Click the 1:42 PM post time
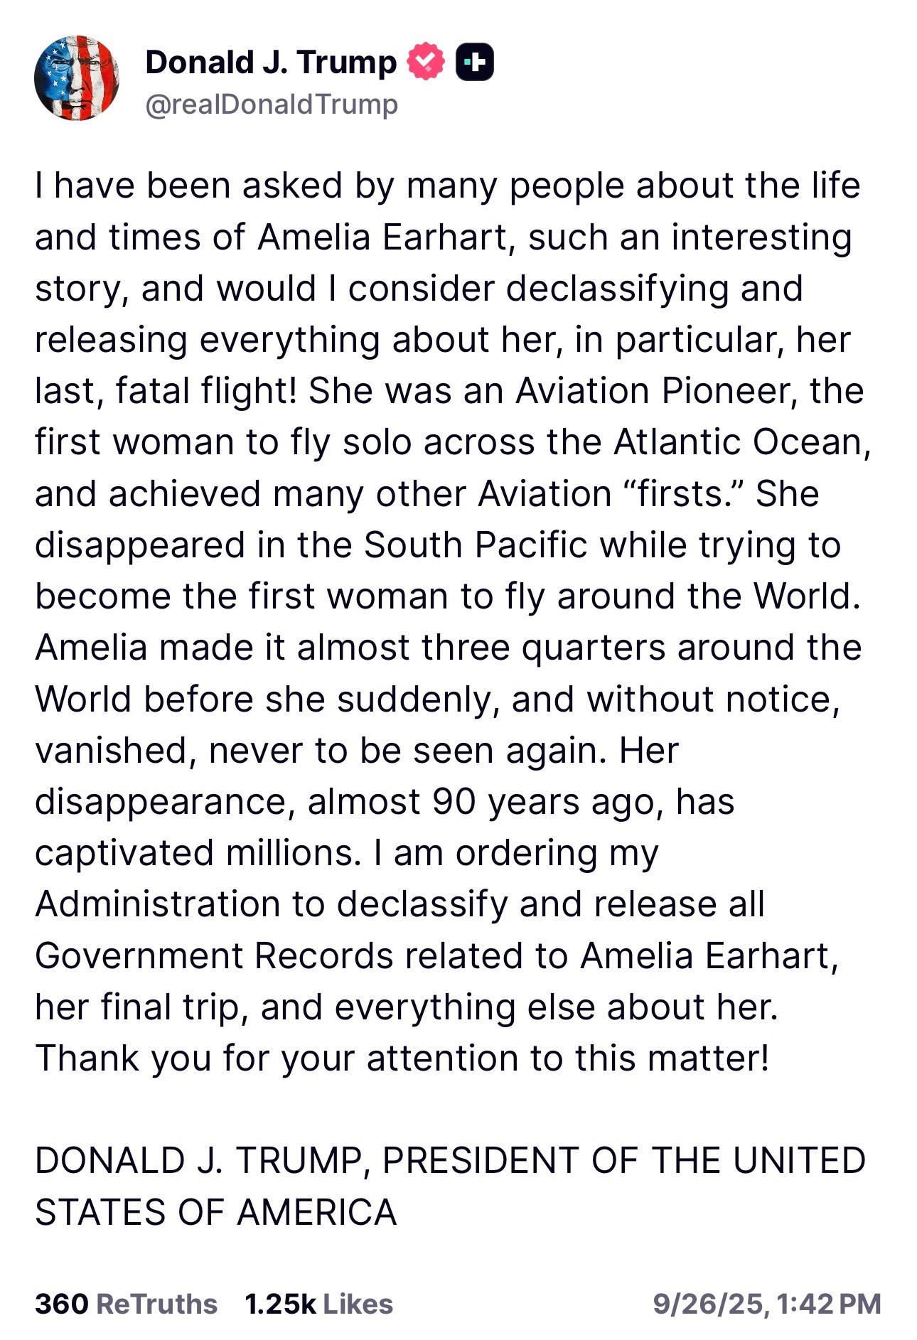The image size is (917, 1340). coord(829,1304)
